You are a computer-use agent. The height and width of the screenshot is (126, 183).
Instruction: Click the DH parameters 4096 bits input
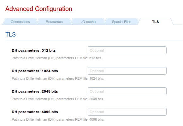pyautogui.click(x=127, y=112)
